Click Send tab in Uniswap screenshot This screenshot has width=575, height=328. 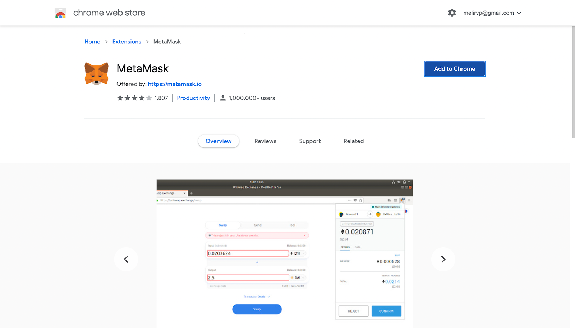click(x=258, y=225)
